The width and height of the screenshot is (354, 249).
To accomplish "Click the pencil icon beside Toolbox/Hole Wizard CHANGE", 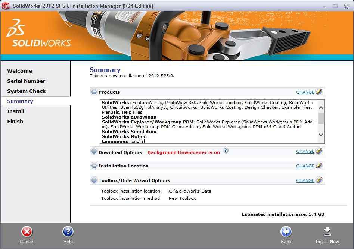I will [x=319, y=180].
